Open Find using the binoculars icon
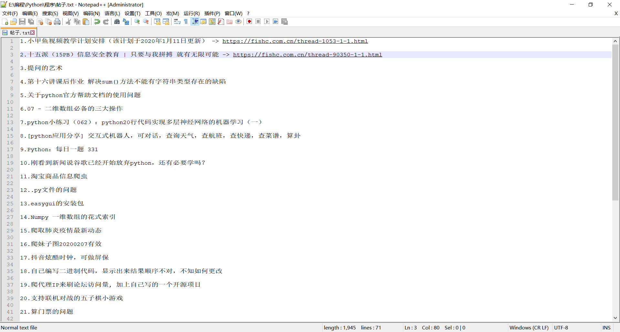This screenshot has height=332, width=620. pyautogui.click(x=117, y=22)
